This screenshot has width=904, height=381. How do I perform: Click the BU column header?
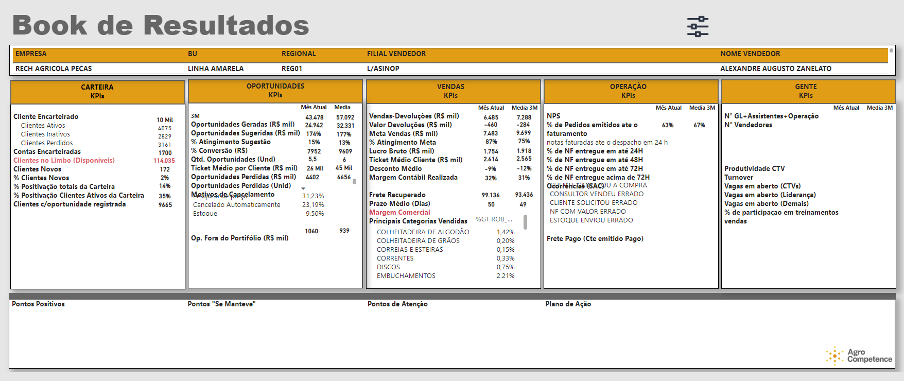[193, 54]
